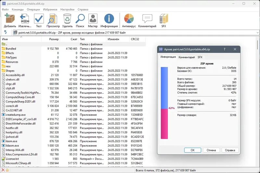
Task: Sort by CRC32 column header
Action: coord(137,39)
